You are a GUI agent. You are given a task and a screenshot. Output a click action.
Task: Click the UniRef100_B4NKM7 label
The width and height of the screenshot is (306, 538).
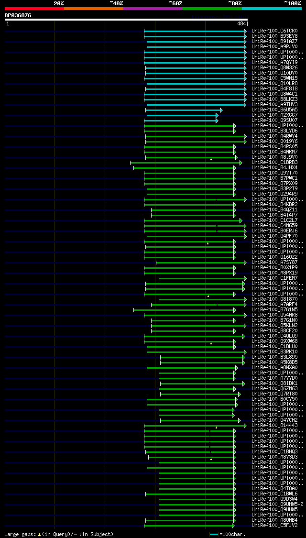point(274,152)
